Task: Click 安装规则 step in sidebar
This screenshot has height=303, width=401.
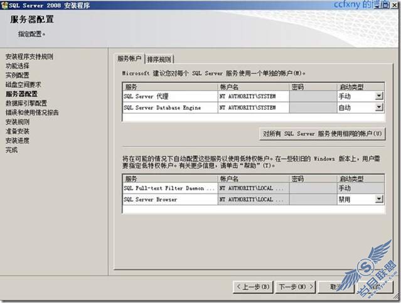Action: [x=18, y=122]
